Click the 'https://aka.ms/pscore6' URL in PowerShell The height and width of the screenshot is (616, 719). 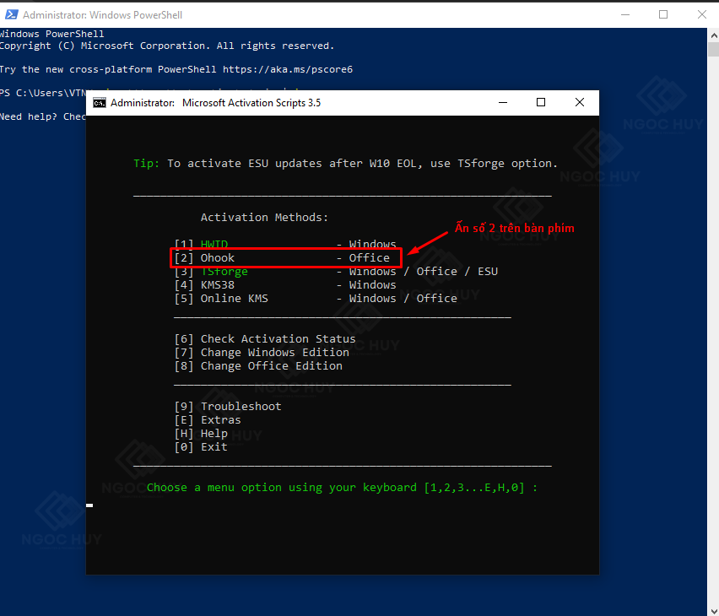pyautogui.click(x=288, y=70)
